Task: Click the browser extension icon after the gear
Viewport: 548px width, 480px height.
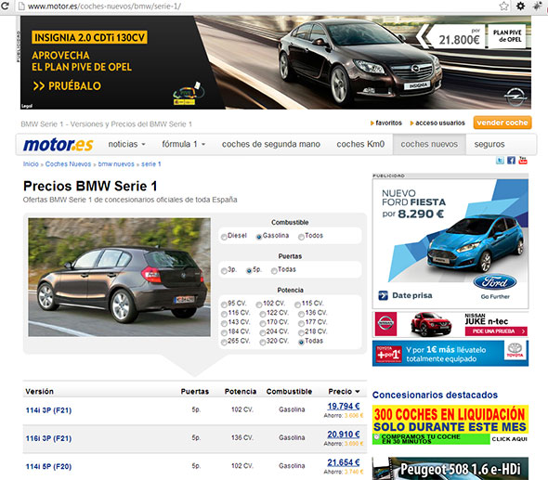Action: [x=537, y=6]
